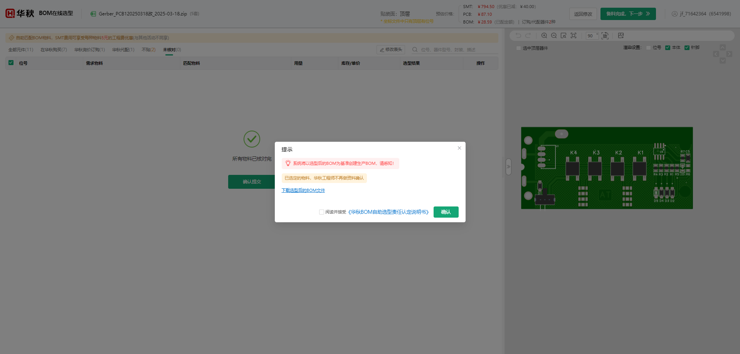This screenshot has height=354, width=740.
Task: Toggle the 选中顶层器件 checkbox
Action: tap(518, 48)
